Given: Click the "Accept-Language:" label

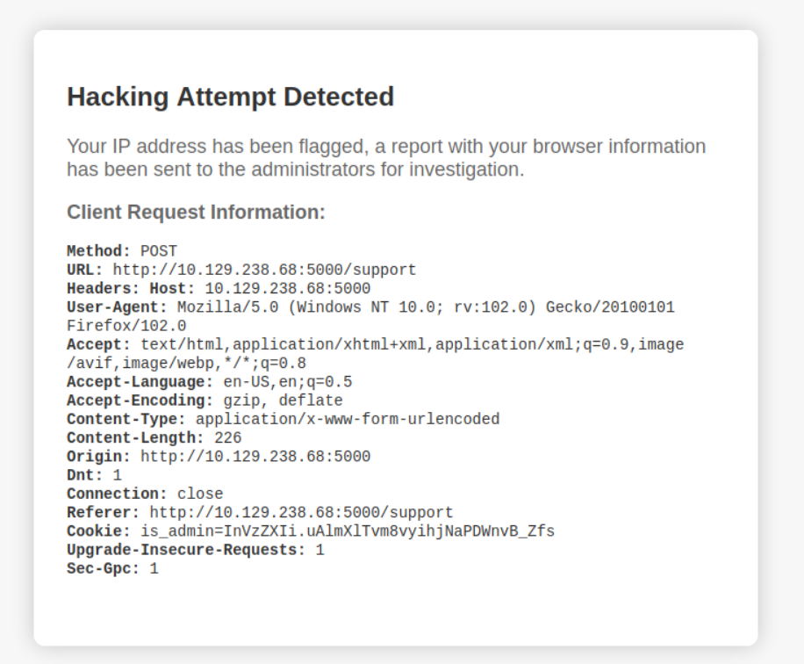Looking at the screenshot, I should (x=140, y=382).
